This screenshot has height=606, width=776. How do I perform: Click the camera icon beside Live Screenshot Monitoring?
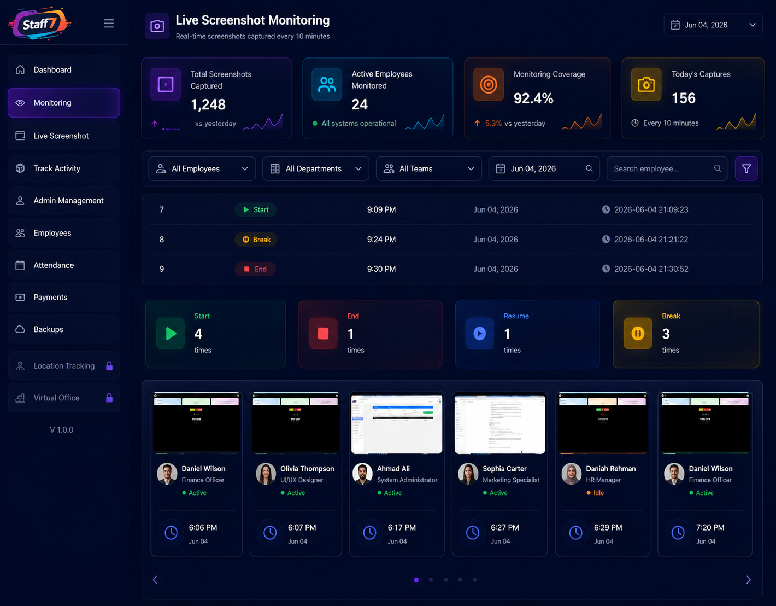coord(157,26)
